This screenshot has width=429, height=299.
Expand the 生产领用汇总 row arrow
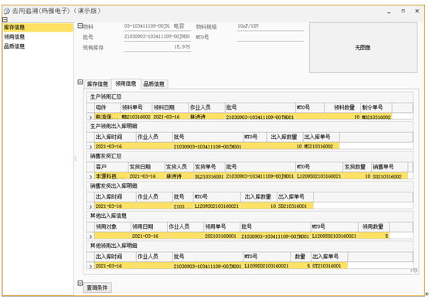click(x=90, y=117)
